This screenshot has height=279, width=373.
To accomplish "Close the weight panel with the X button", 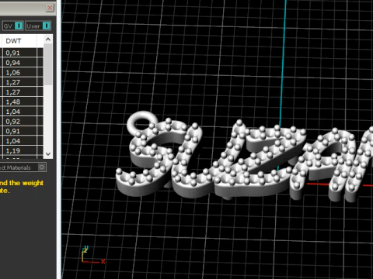I will (x=50, y=8).
